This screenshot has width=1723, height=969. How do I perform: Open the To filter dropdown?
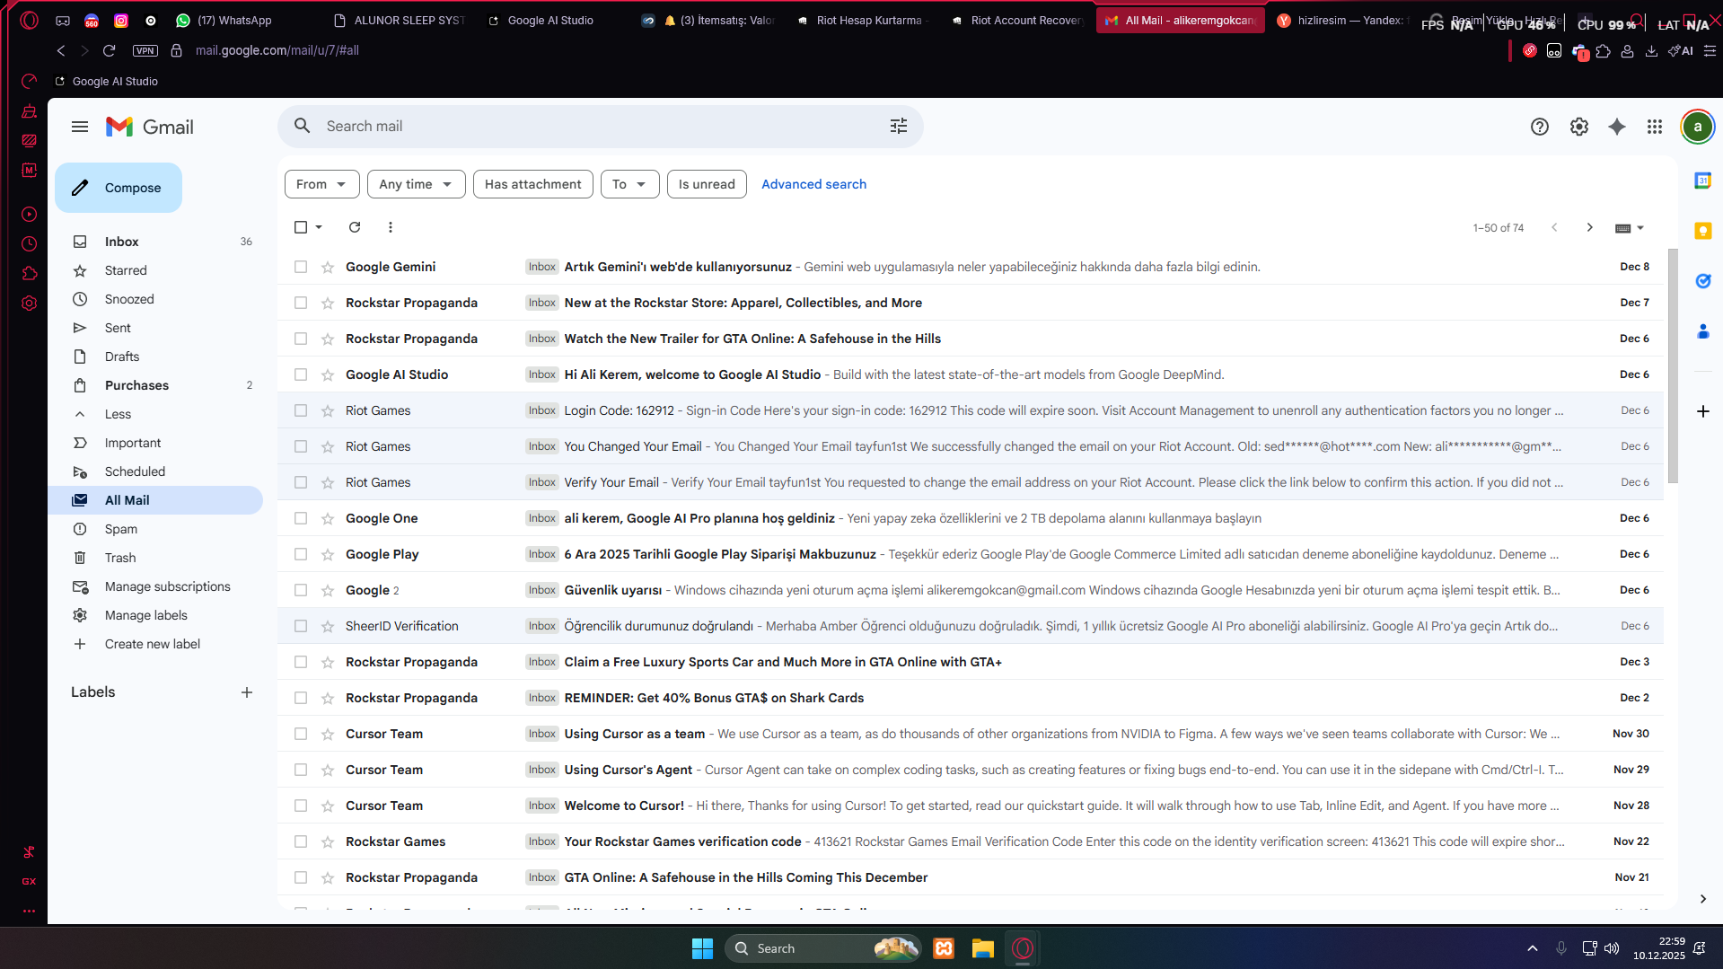click(x=629, y=184)
